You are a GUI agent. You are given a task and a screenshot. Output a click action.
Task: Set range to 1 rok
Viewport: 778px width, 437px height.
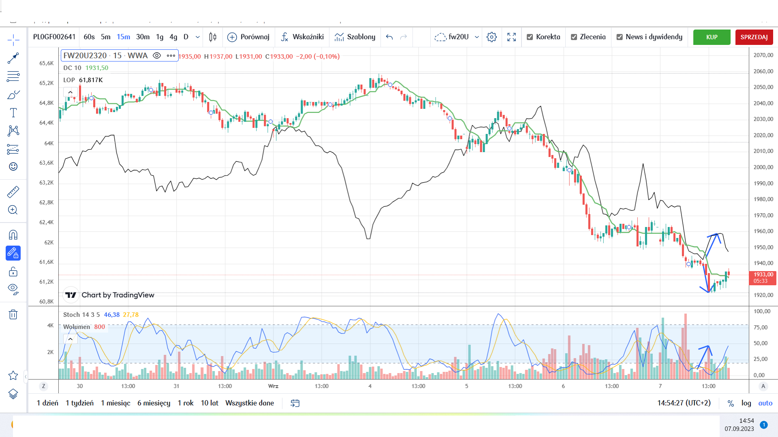[186, 403]
